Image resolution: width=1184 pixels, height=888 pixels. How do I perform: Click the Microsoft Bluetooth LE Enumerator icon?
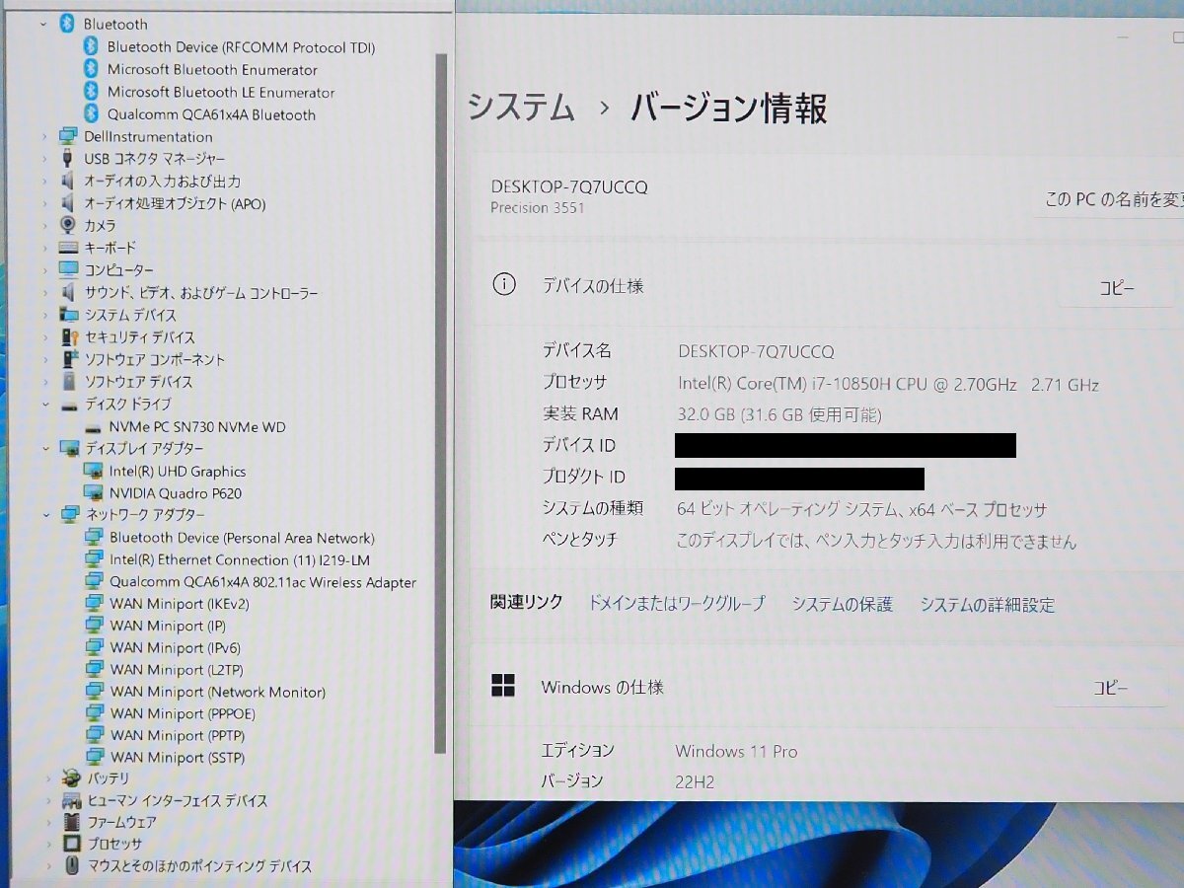point(92,92)
